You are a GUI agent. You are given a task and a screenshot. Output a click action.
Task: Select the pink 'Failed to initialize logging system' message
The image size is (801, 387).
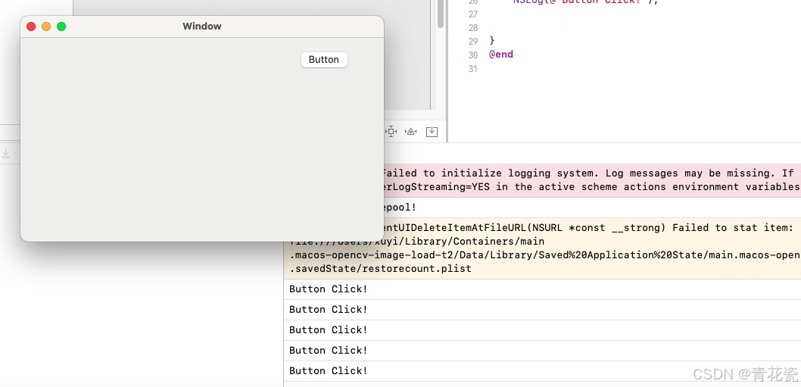pyautogui.click(x=591, y=180)
